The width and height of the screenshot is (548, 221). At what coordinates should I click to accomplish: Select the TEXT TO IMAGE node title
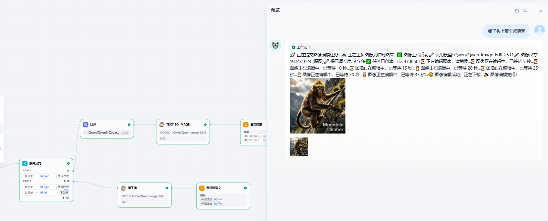(x=178, y=125)
